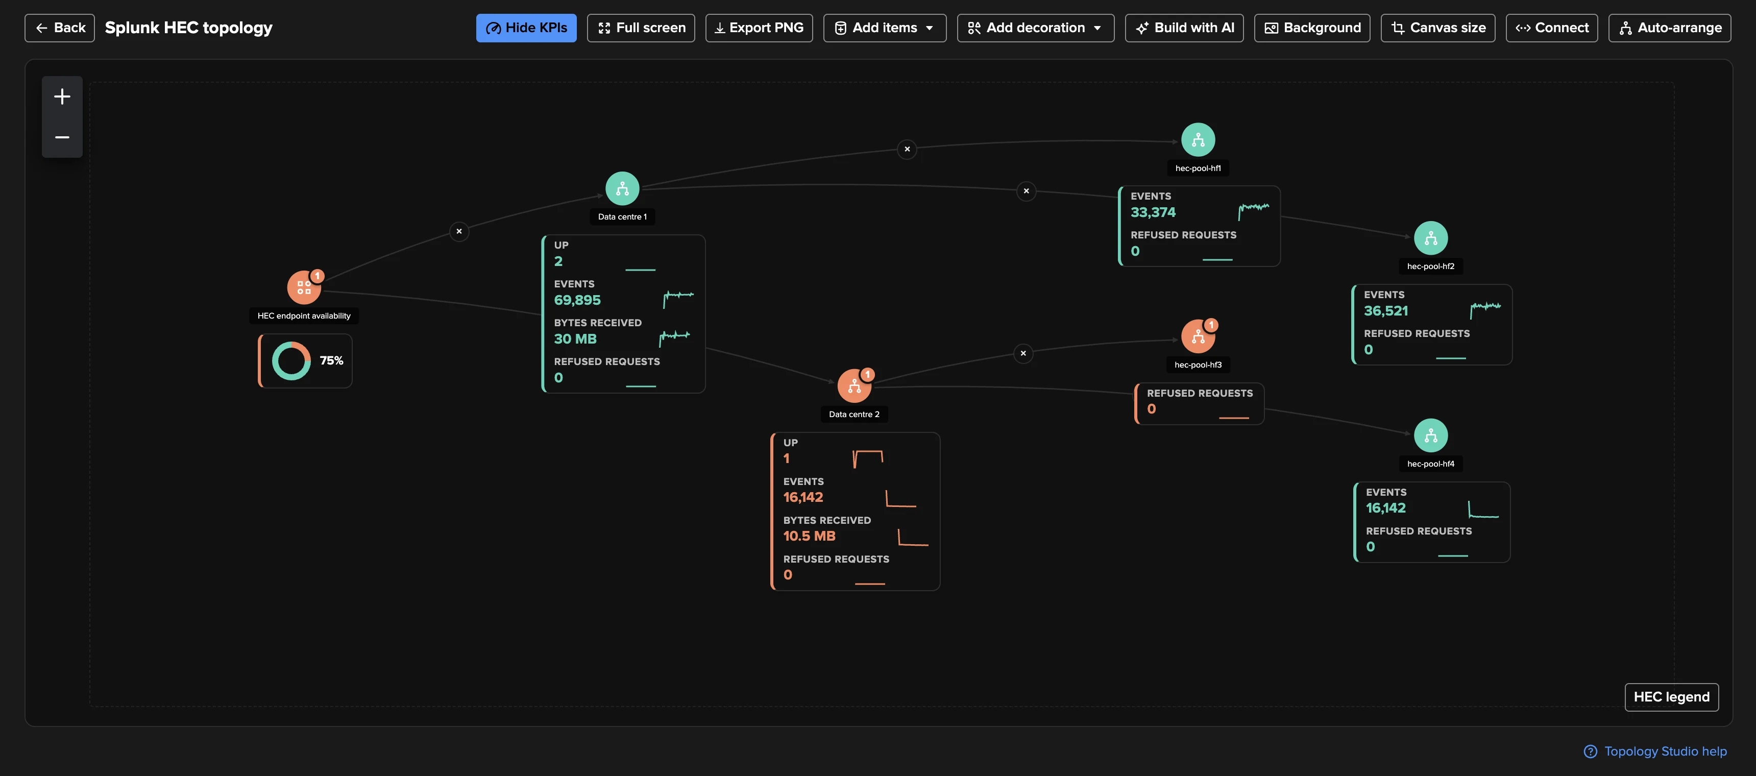Activate the Connect tool
Viewport: 1756px width, 776px height.
1551,28
